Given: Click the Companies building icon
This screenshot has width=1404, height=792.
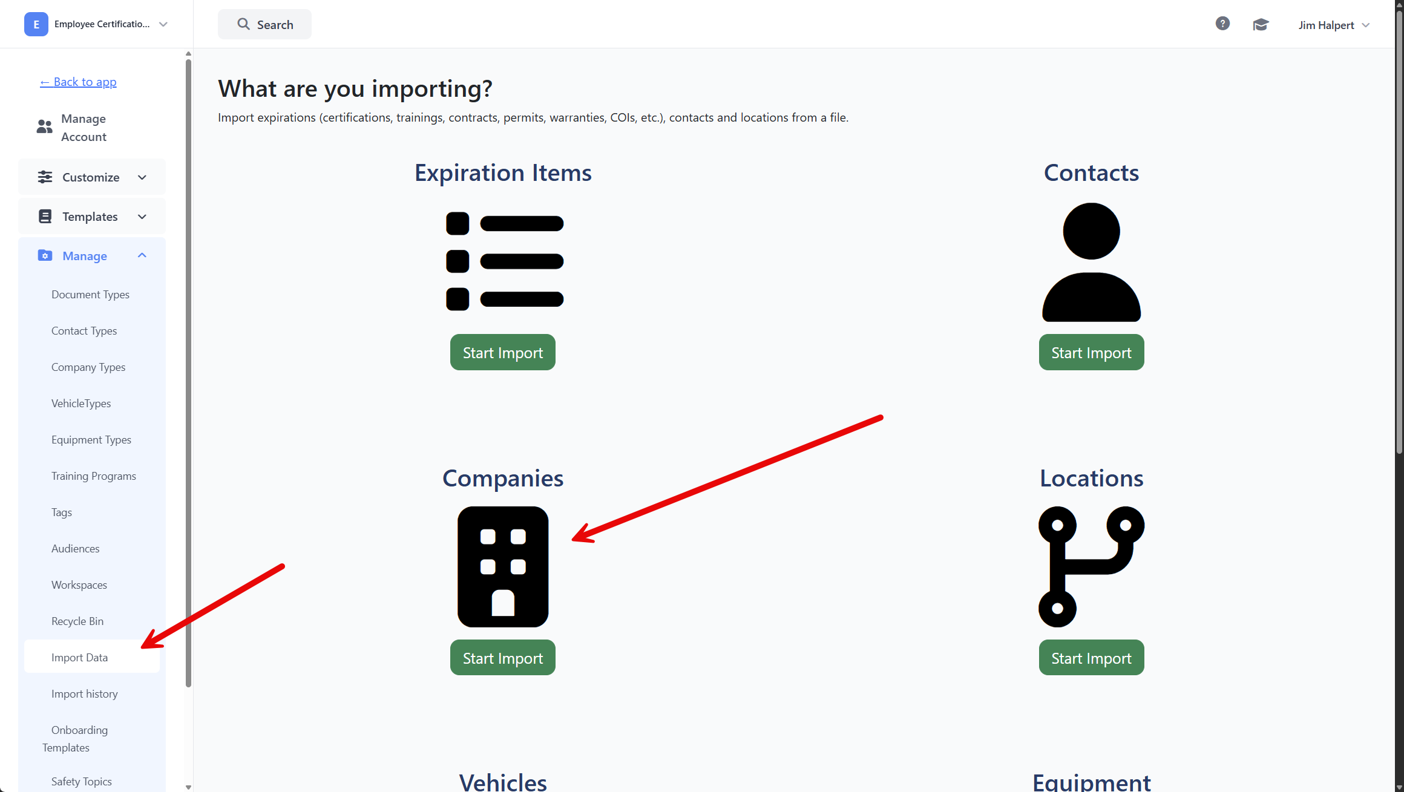Looking at the screenshot, I should [x=503, y=567].
